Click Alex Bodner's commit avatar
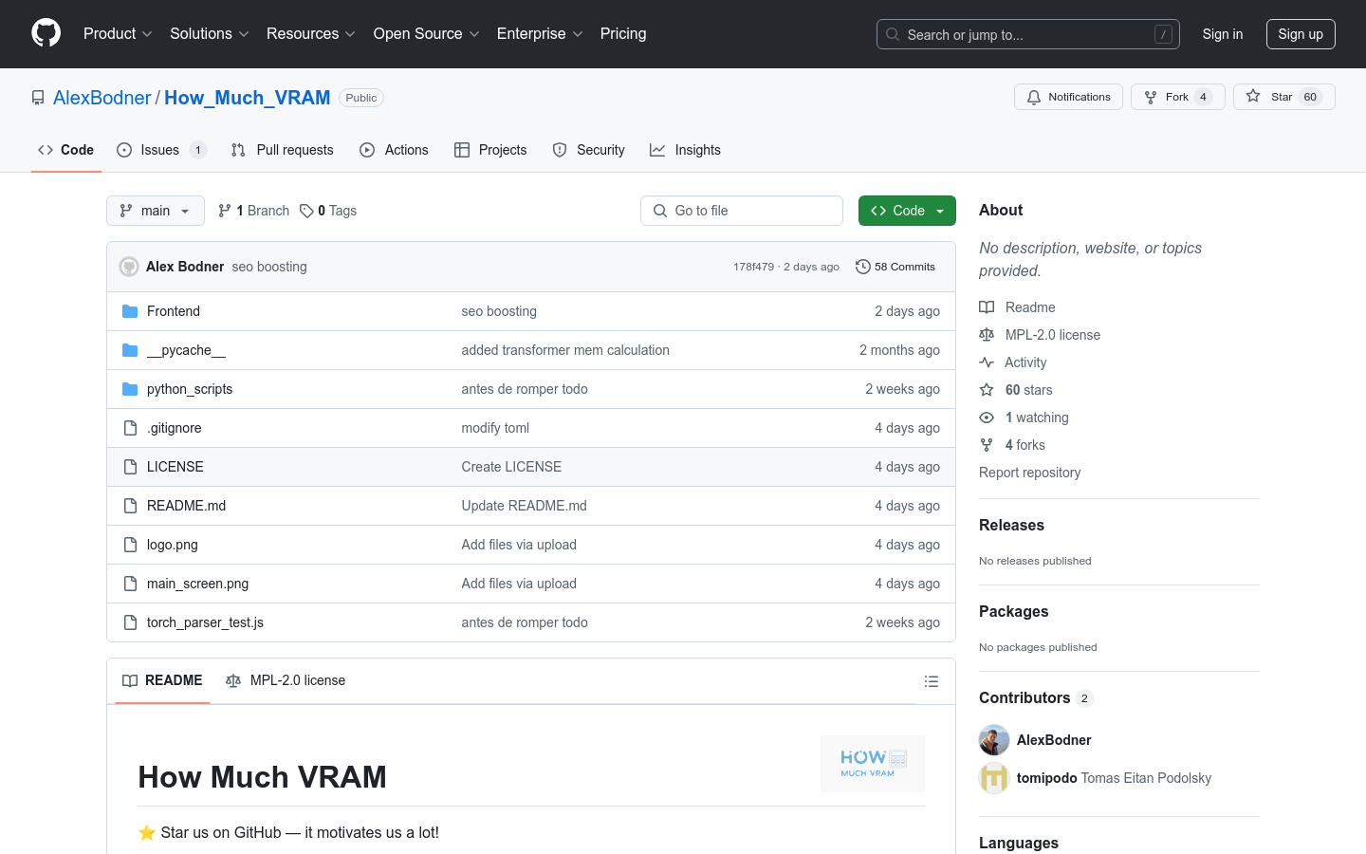Image resolution: width=1366 pixels, height=854 pixels. point(129,267)
